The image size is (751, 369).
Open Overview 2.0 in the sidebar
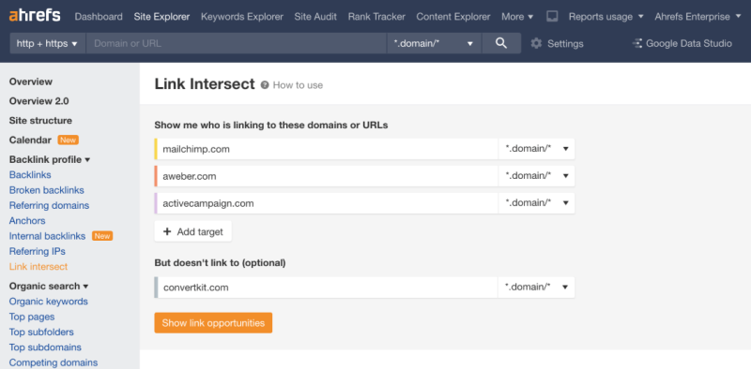tap(38, 101)
